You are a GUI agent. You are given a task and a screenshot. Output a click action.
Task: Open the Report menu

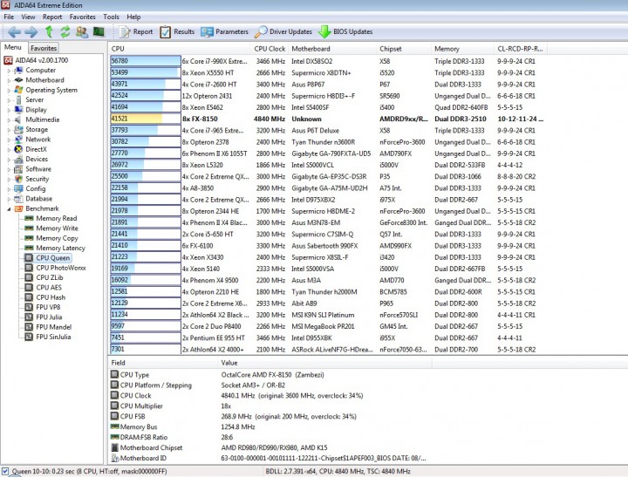[52, 17]
